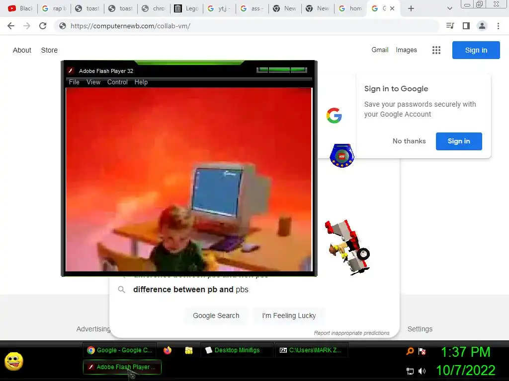The height and width of the screenshot is (381, 509).
Task: Click the speaker volume tray icon
Action: tap(422, 371)
